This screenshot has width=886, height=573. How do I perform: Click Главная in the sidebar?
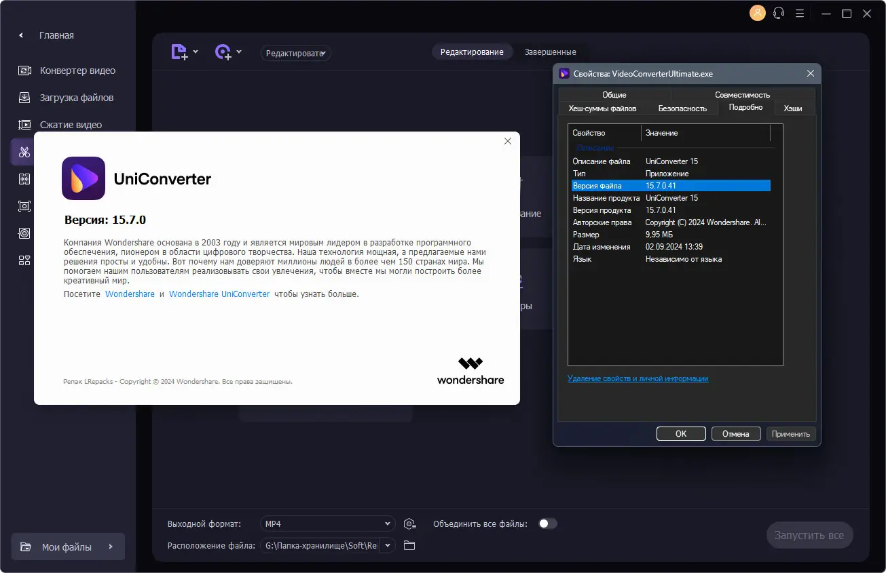pos(56,35)
